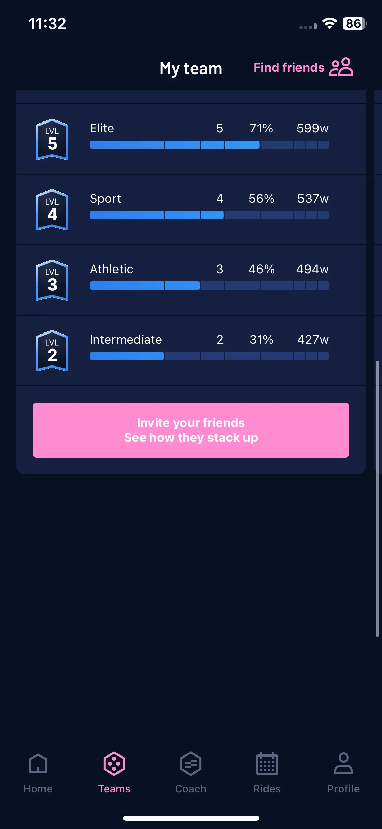
Task: Tap the LVL 4 badge
Action: [52, 210]
